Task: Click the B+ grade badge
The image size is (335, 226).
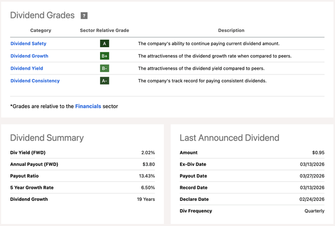Action: tap(105, 56)
